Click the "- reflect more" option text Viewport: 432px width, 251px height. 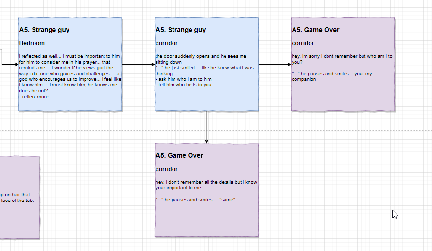(x=34, y=96)
